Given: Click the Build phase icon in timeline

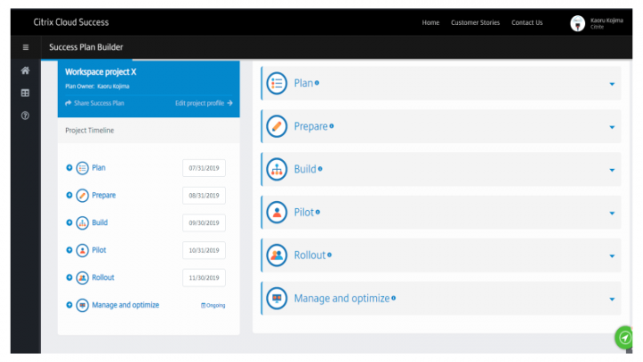Looking at the screenshot, I should pos(82,223).
